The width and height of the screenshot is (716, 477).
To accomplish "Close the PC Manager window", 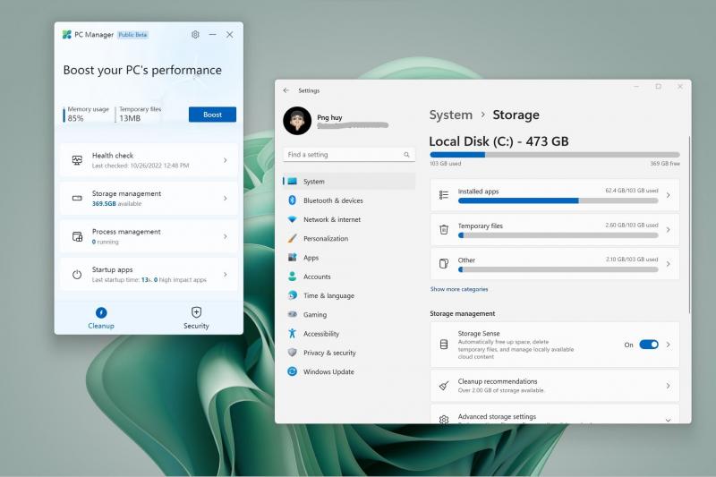I will (230, 34).
